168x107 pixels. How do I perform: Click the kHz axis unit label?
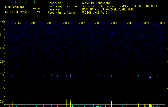(2, 22)
